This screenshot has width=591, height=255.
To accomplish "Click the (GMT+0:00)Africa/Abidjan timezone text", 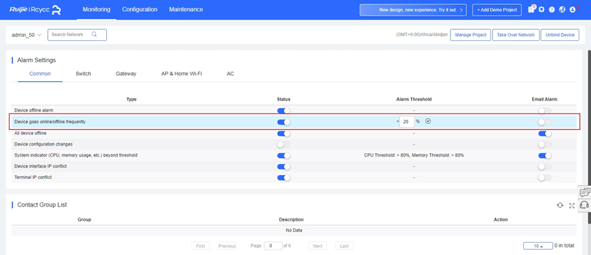I will [422, 35].
